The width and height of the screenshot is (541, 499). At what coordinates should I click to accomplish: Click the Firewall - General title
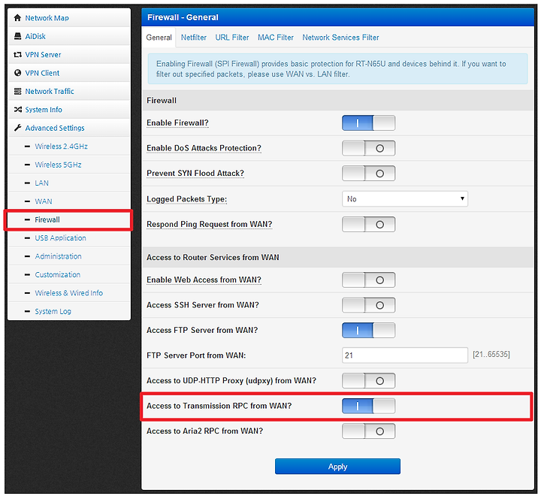pyautogui.click(x=183, y=17)
